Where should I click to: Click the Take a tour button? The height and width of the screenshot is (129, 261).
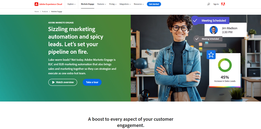tap(92, 82)
